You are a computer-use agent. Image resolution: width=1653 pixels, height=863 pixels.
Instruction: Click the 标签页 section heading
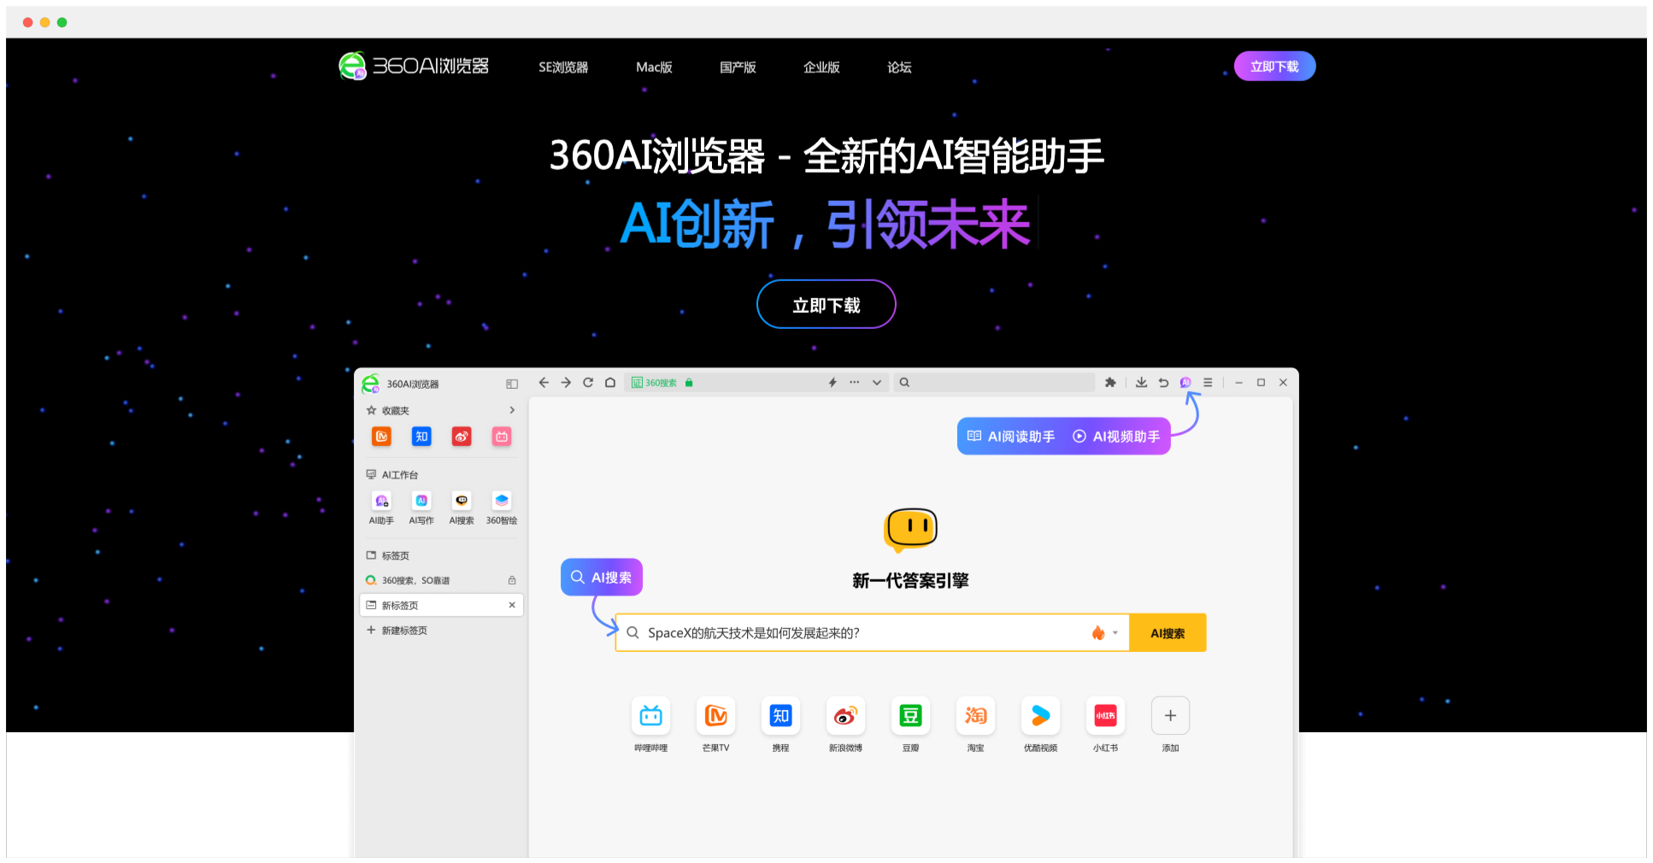388,555
